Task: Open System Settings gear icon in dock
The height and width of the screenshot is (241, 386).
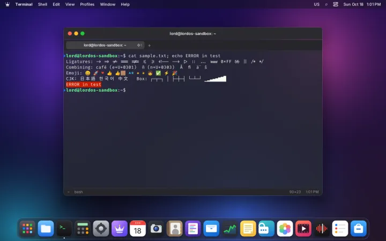Action: coord(101,229)
